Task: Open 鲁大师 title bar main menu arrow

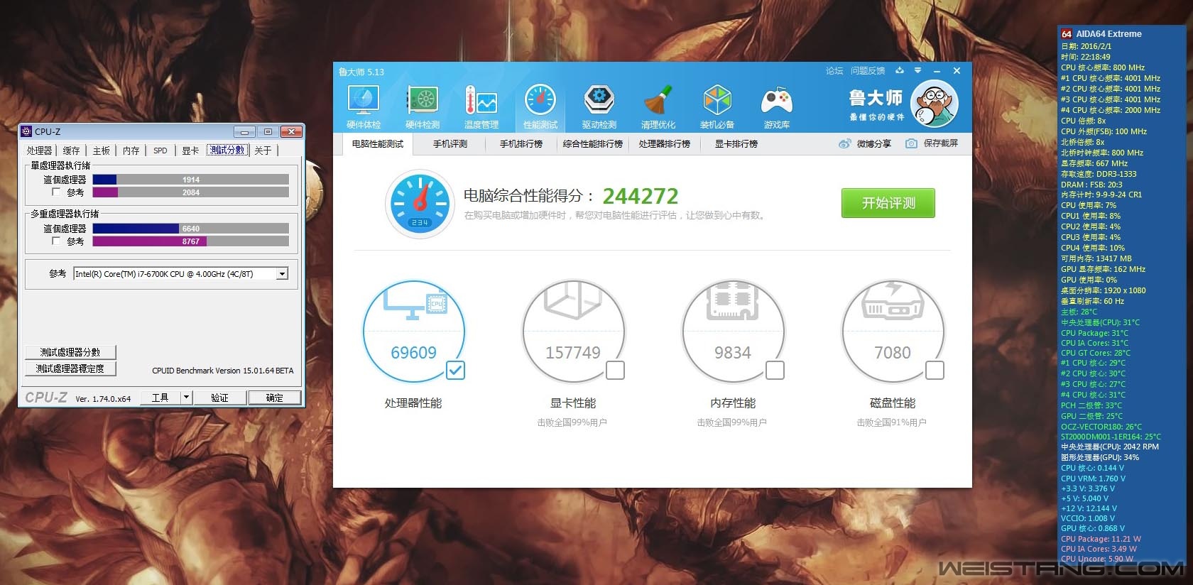Action: [917, 70]
